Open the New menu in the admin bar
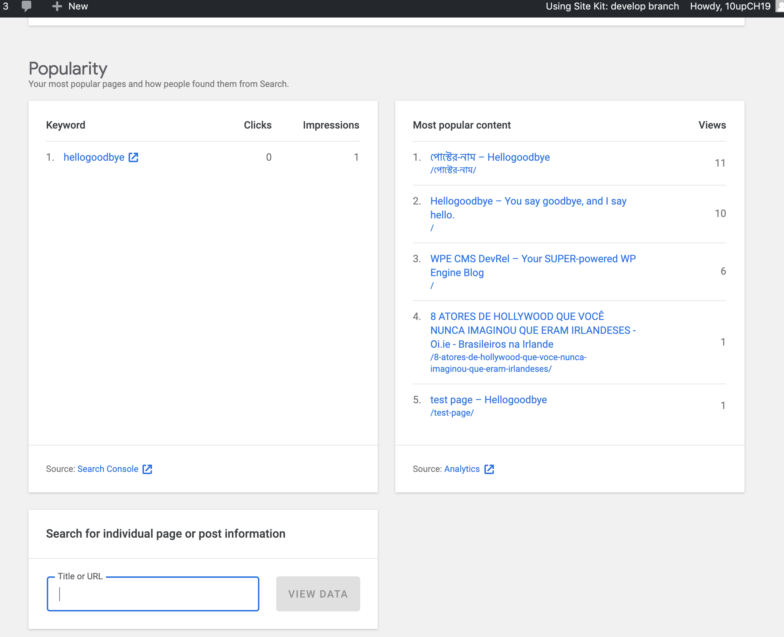Screen dimensions: 784x637 [x=78, y=6]
